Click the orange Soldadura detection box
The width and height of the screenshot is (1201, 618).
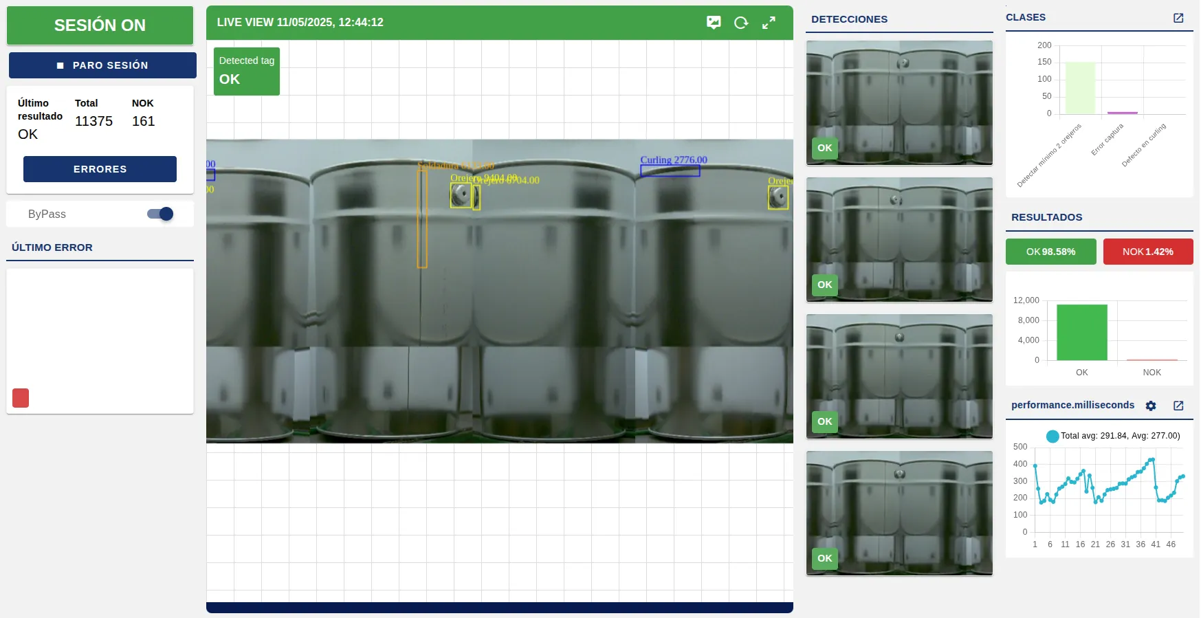pos(422,219)
